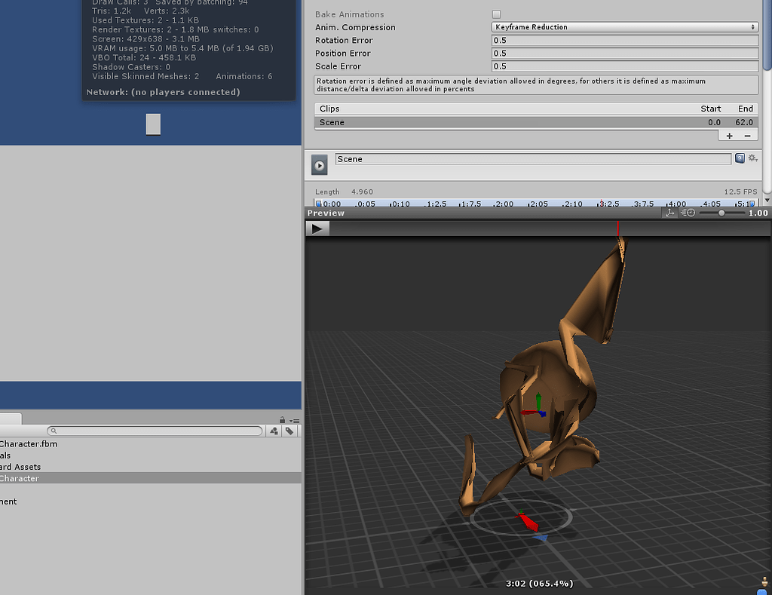Play the animation in Preview panel
This screenshot has width=772, height=595.
318,228
